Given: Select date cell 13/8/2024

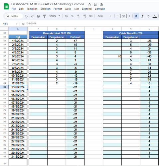Looking at the screenshot, I should [x=18, y=87].
